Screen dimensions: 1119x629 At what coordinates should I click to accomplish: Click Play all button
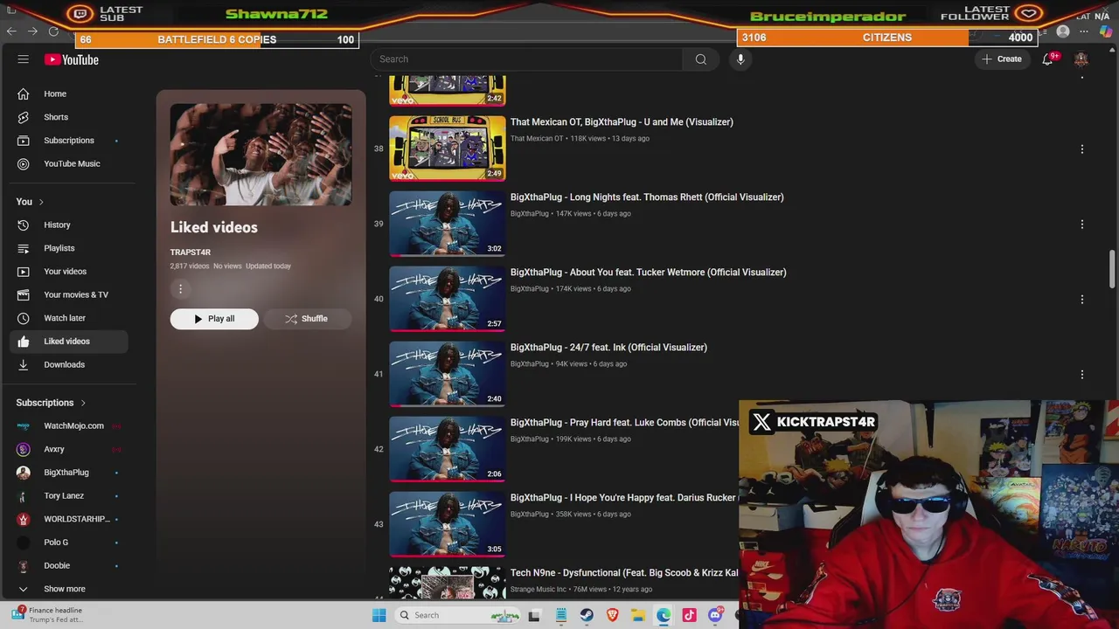[x=214, y=319]
